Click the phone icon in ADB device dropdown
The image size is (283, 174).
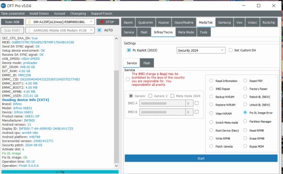coord(29,22)
